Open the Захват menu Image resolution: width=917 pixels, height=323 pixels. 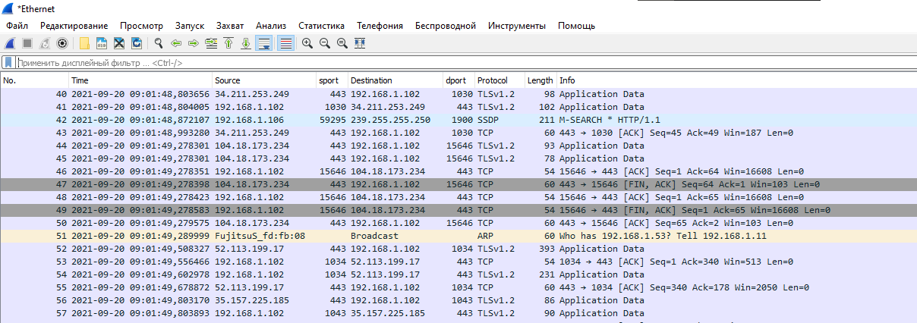[230, 26]
